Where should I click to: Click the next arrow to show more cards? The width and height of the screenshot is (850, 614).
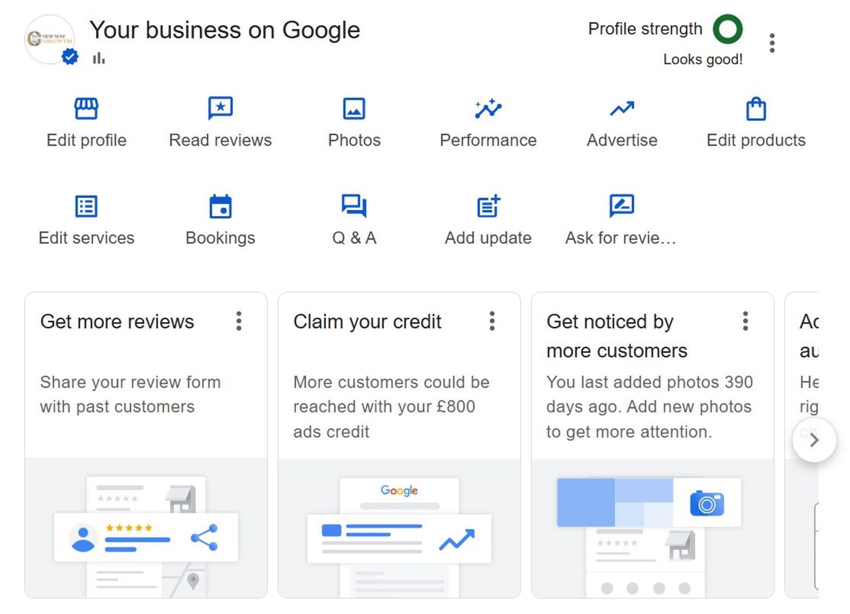[x=814, y=440]
